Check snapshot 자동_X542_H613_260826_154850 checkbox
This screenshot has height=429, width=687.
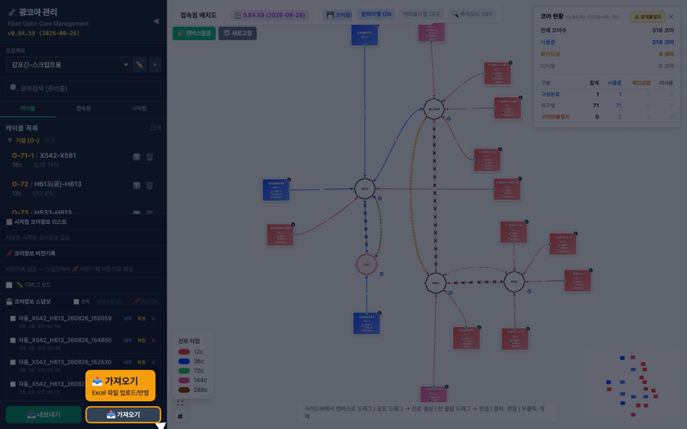(x=13, y=341)
